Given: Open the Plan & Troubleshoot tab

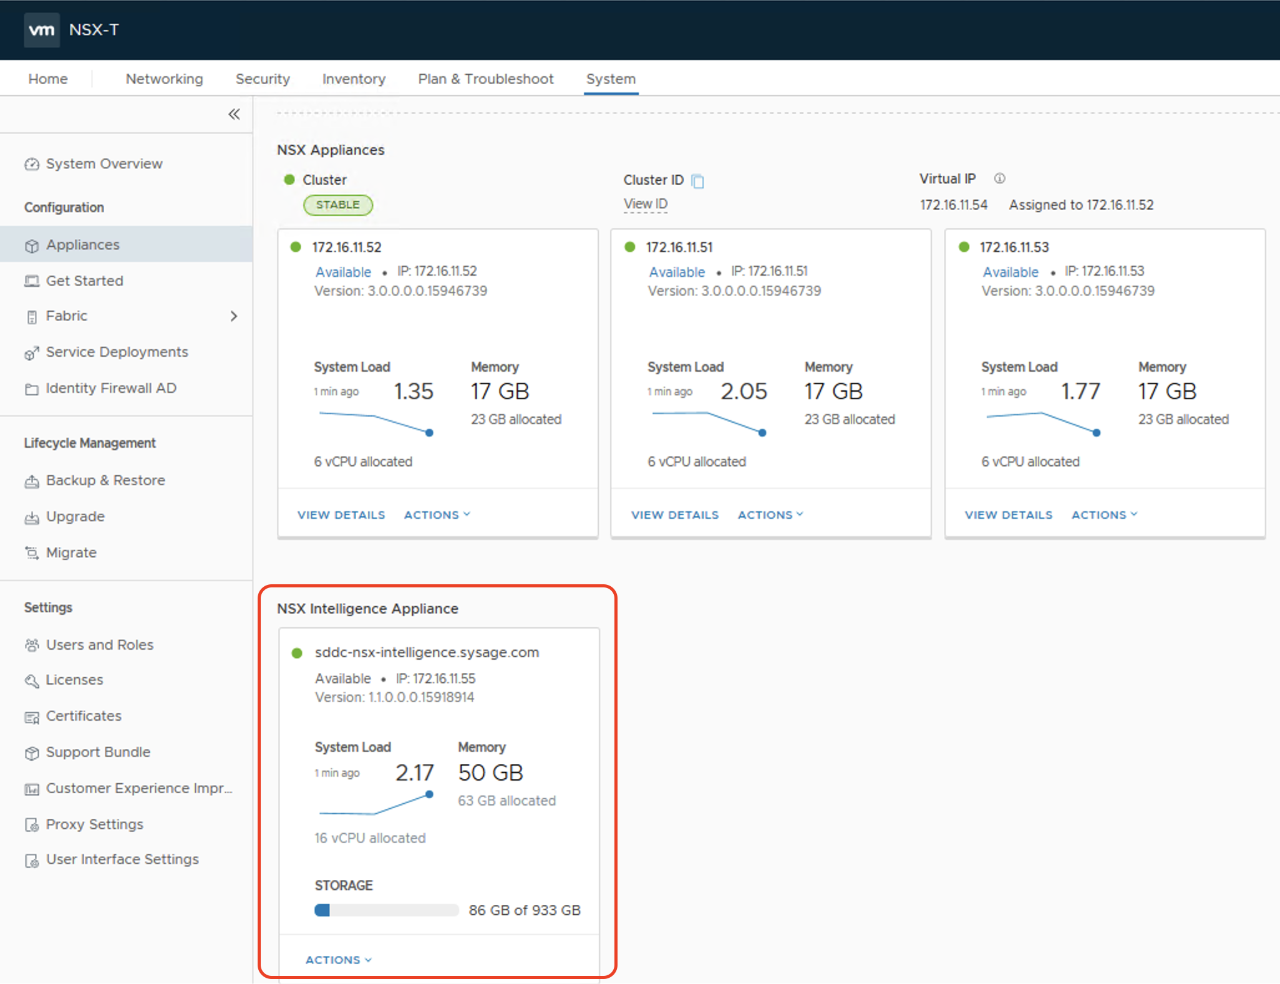Looking at the screenshot, I should [486, 79].
